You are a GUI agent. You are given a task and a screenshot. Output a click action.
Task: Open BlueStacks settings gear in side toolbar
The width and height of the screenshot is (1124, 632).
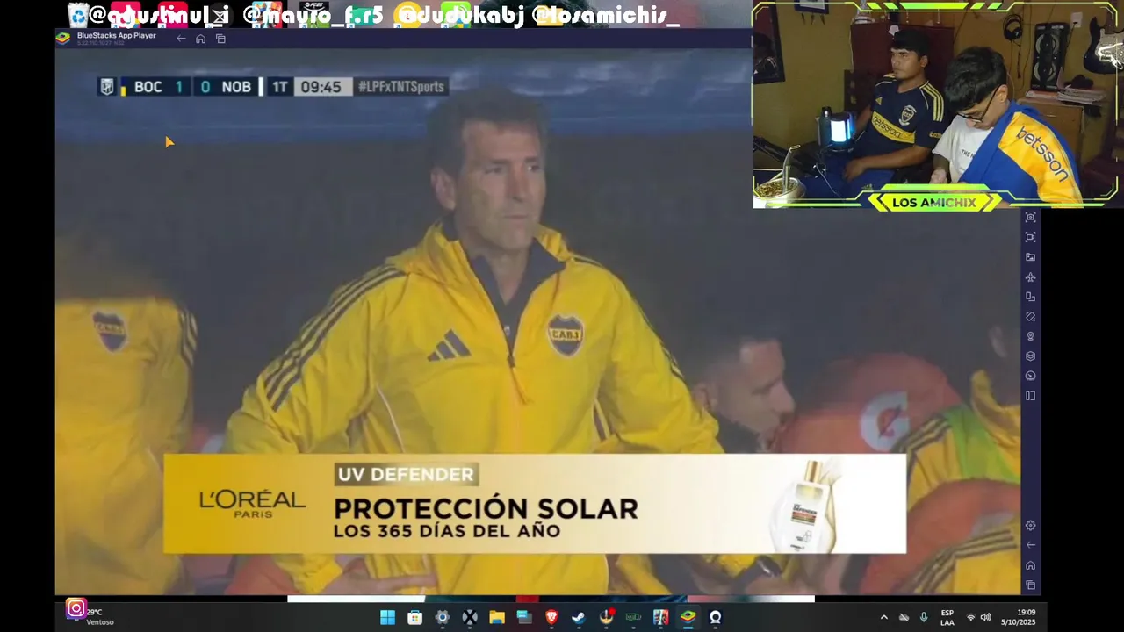1031,526
